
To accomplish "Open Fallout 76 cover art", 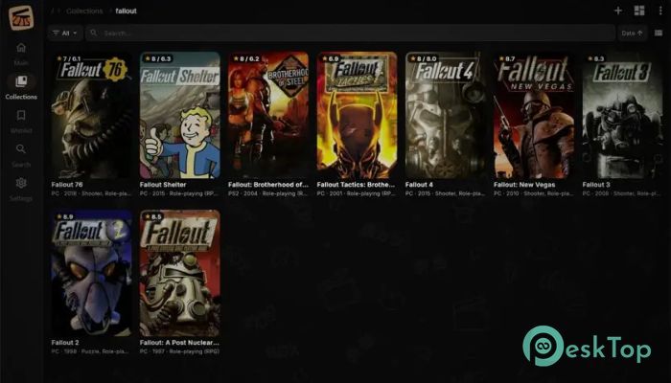I will click(x=91, y=115).
